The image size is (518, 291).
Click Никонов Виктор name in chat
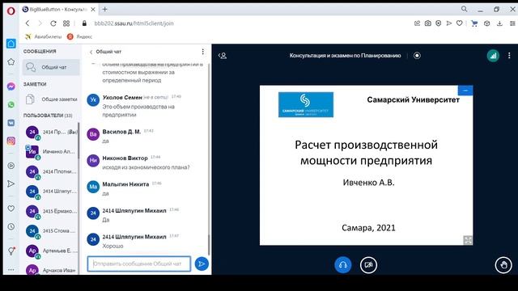coord(125,158)
